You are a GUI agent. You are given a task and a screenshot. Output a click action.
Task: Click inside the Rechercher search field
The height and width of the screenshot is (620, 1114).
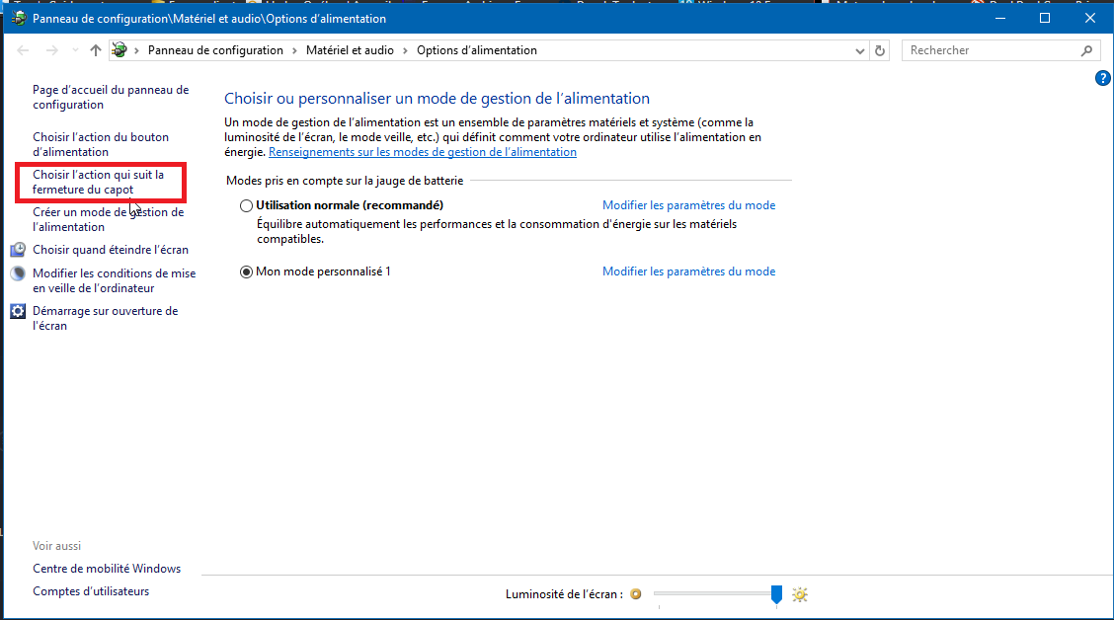[988, 50]
